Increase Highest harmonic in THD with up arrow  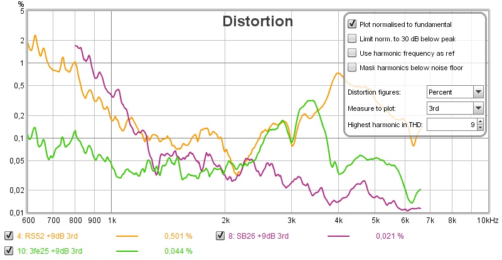480,123
